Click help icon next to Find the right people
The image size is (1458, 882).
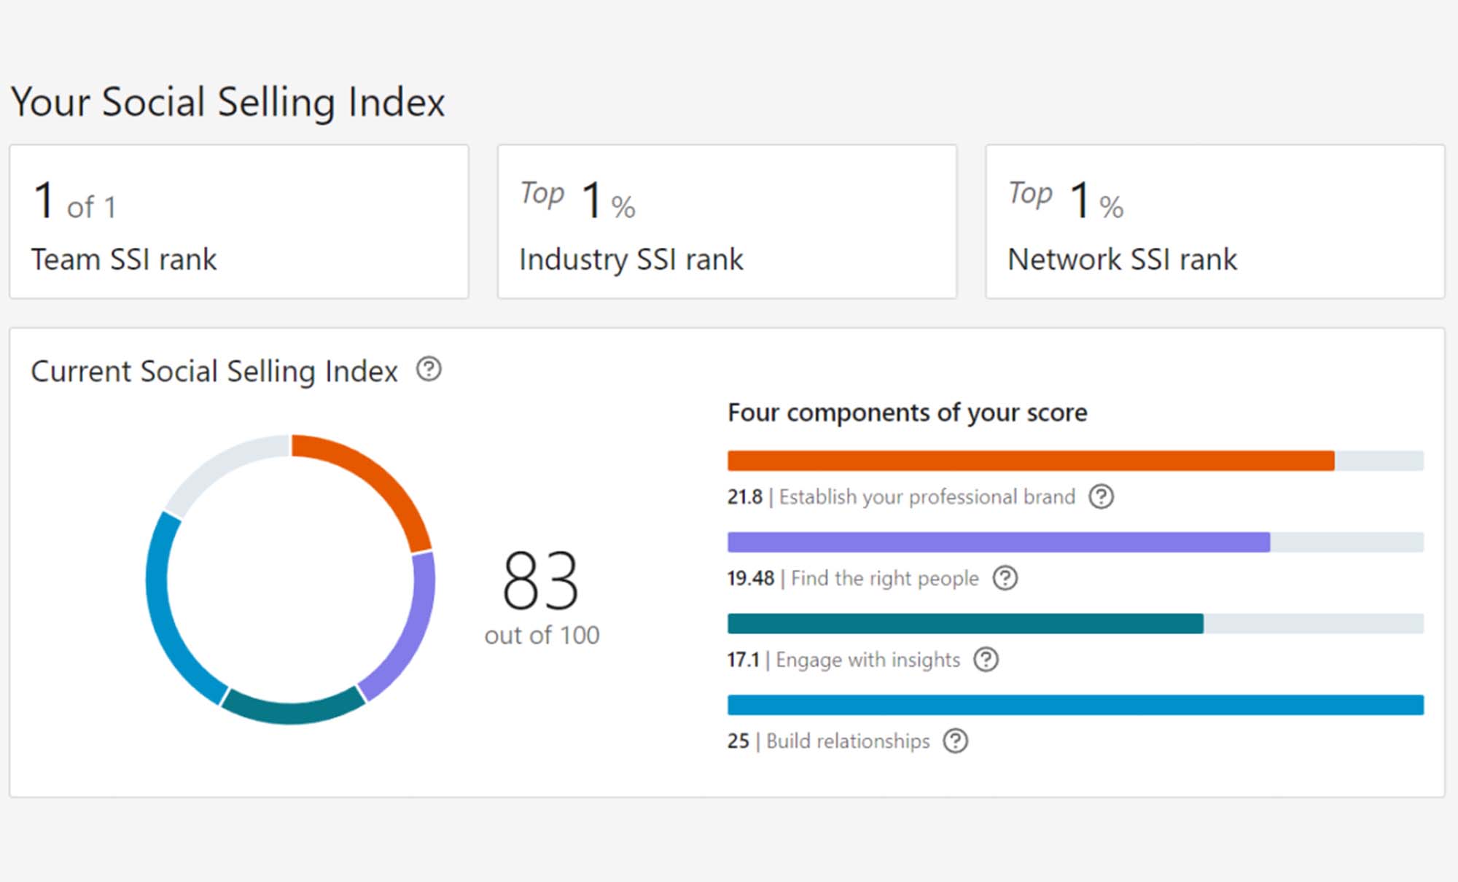(1005, 579)
